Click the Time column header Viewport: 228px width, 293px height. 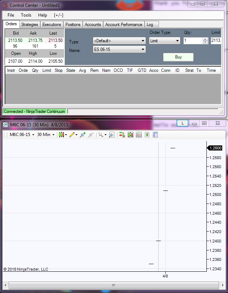point(211,70)
